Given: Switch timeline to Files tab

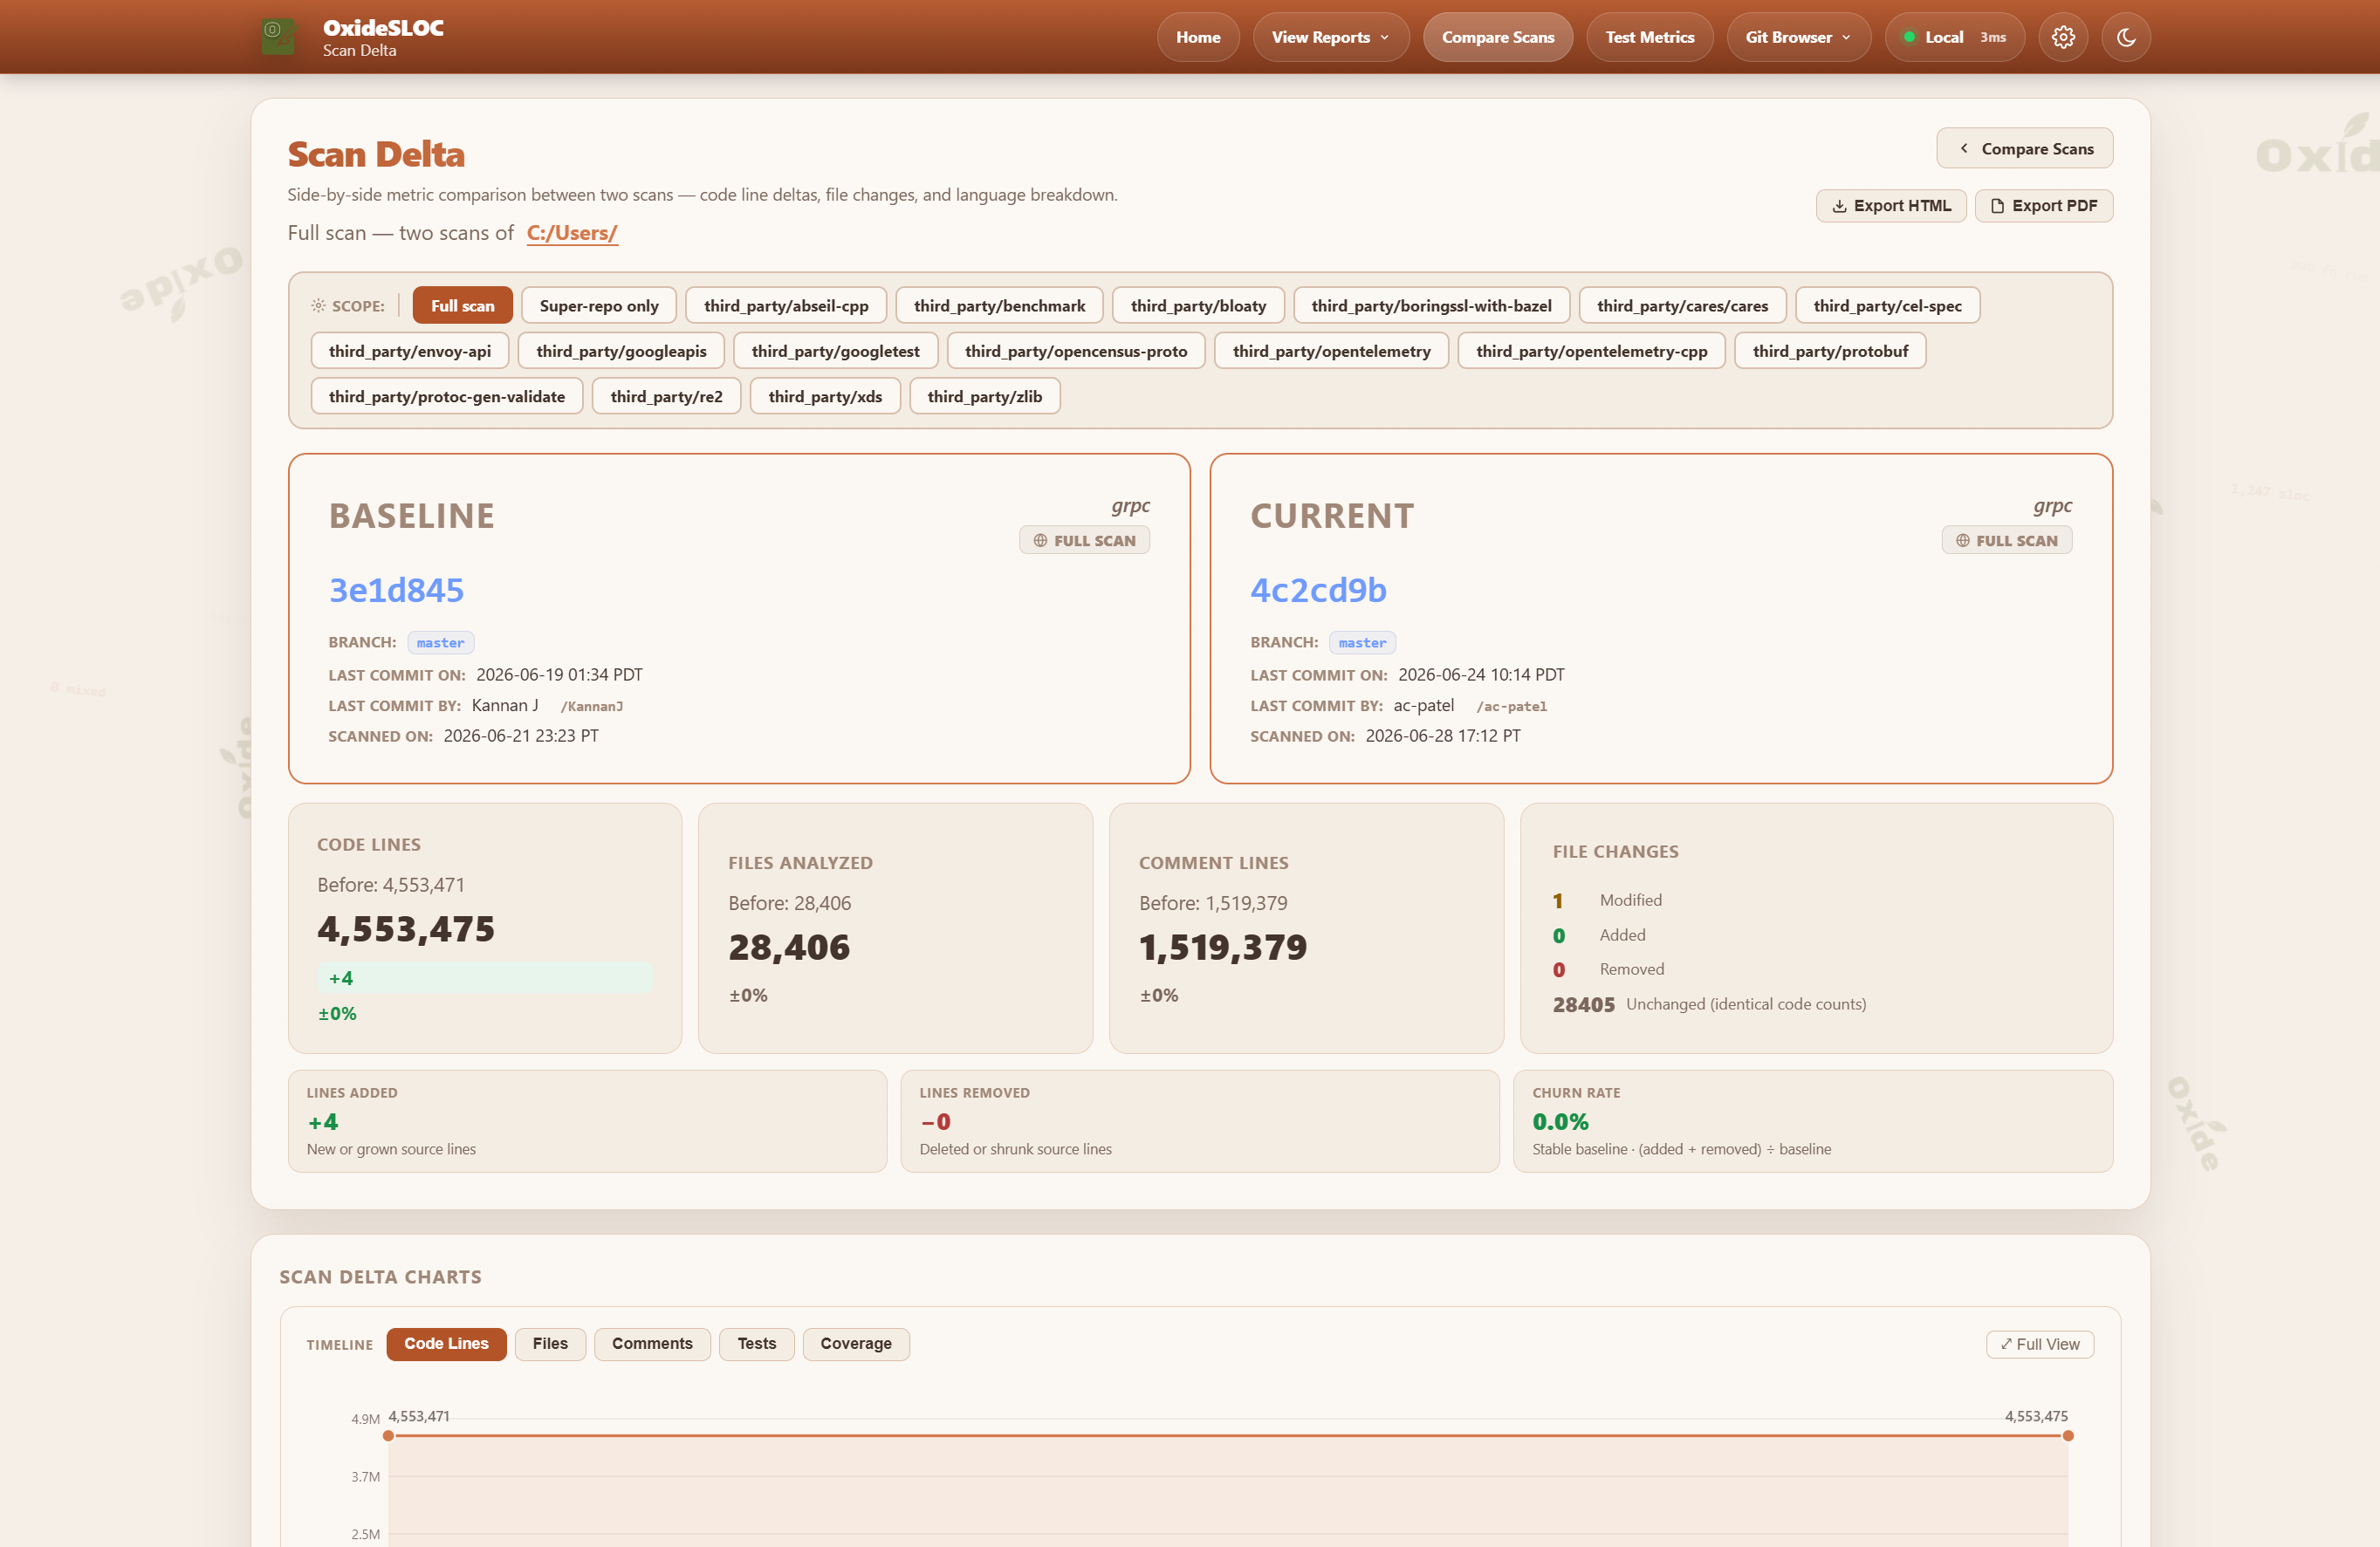Looking at the screenshot, I should [x=550, y=1344].
